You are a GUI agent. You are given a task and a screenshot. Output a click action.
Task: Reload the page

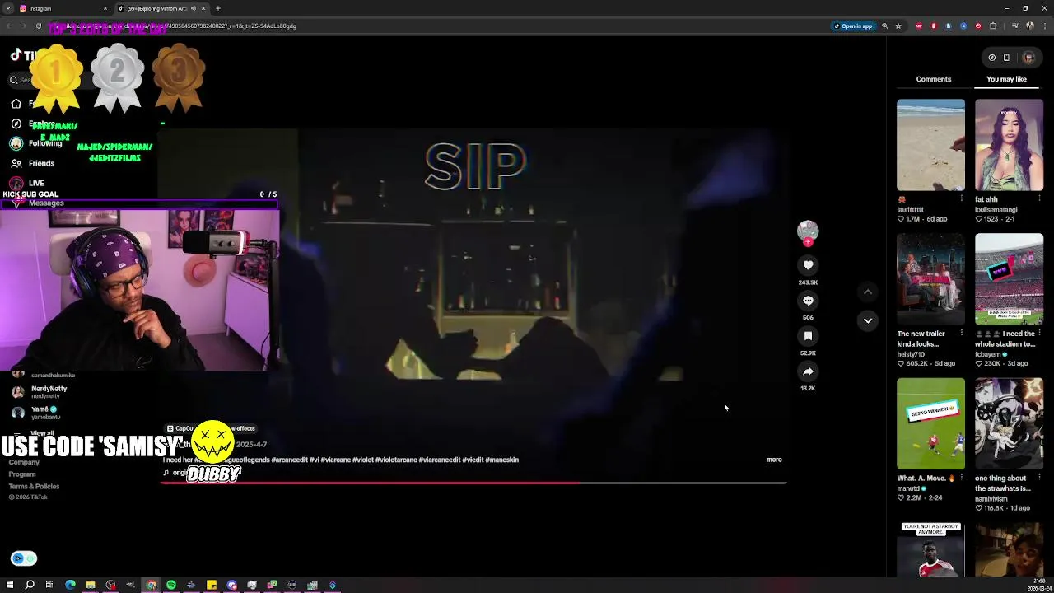pyautogui.click(x=38, y=26)
